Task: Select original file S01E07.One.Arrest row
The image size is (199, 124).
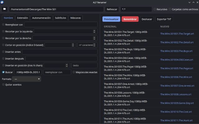Action: click(126, 86)
